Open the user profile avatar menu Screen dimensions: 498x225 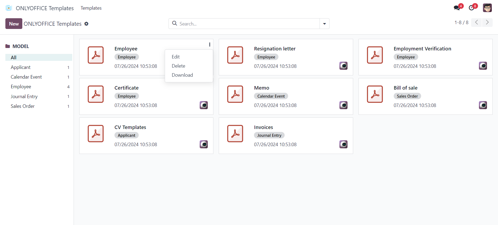487,8
